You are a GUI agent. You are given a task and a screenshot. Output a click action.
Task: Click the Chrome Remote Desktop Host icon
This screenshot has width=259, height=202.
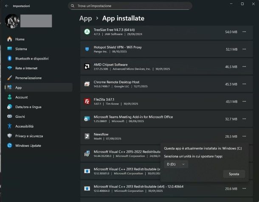point(87,84)
